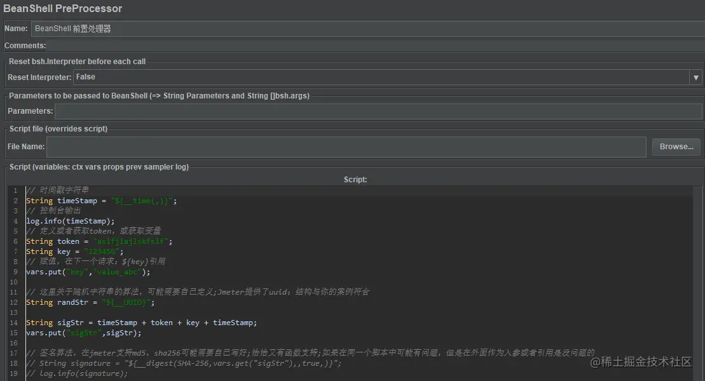This screenshot has width=705, height=381.
Task: Click the vertical scrollbar of script editor
Action: [697, 283]
